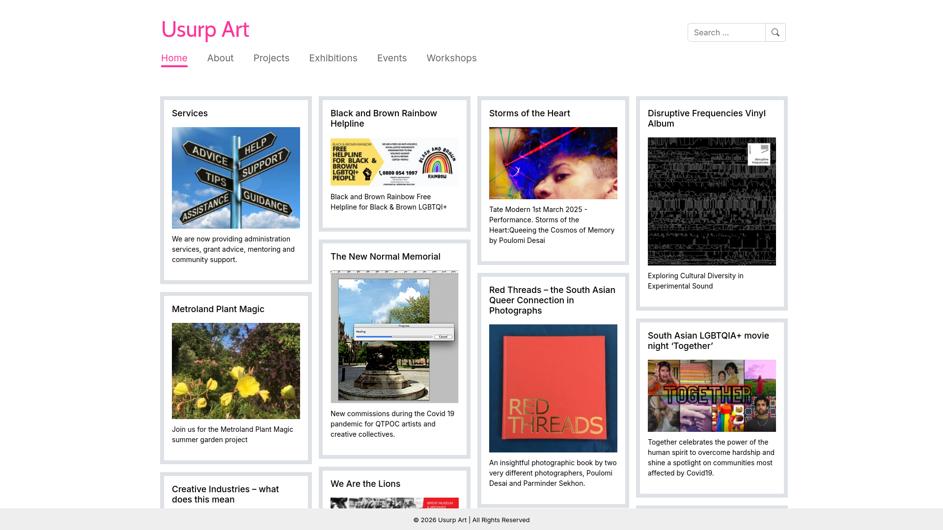Image resolution: width=943 pixels, height=530 pixels.
Task: Open the Projects menu item
Action: (272, 58)
